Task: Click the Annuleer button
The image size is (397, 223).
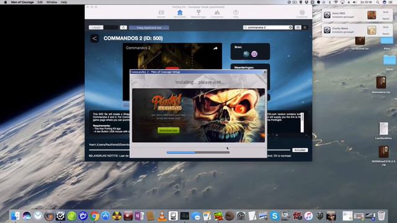Action: coord(300,150)
